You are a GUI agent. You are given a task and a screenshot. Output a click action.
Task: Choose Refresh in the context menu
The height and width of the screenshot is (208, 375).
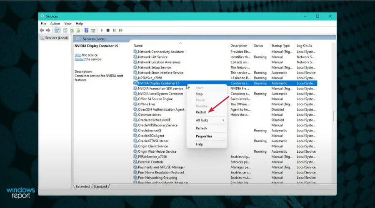(201, 128)
